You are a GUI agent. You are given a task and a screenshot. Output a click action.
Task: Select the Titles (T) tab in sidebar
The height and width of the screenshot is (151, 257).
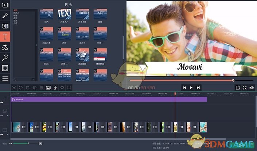click(x=5, y=36)
